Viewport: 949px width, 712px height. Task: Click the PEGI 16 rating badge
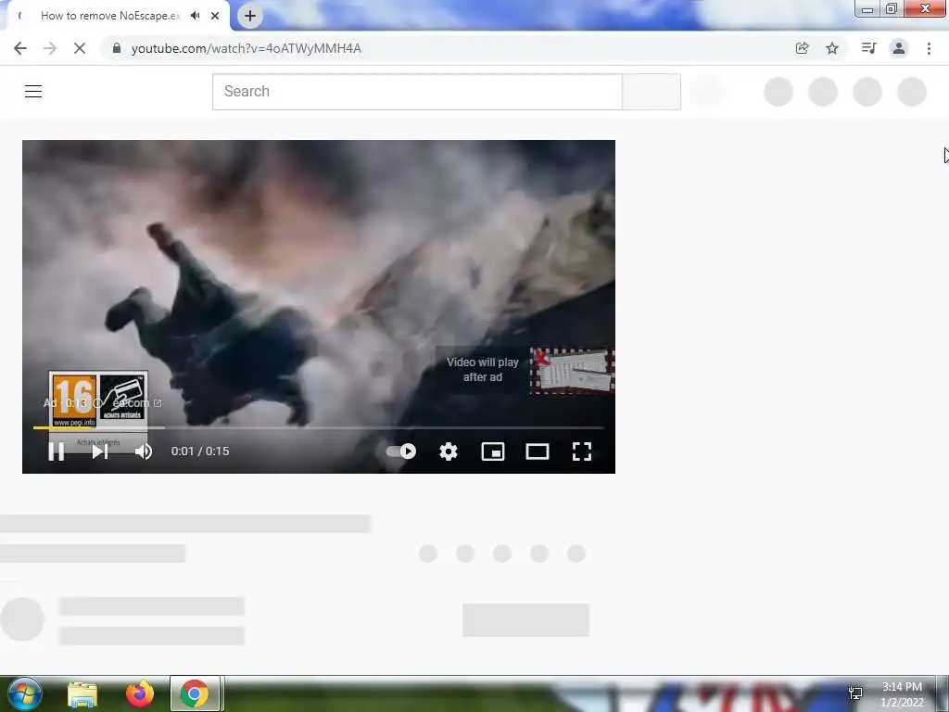coord(74,400)
